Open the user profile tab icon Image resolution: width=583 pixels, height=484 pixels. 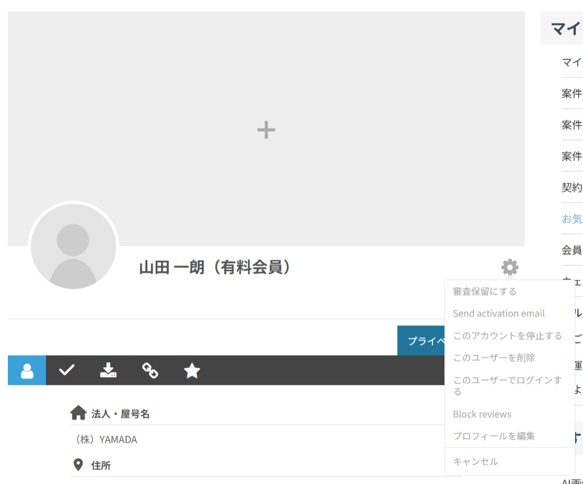coord(27,371)
